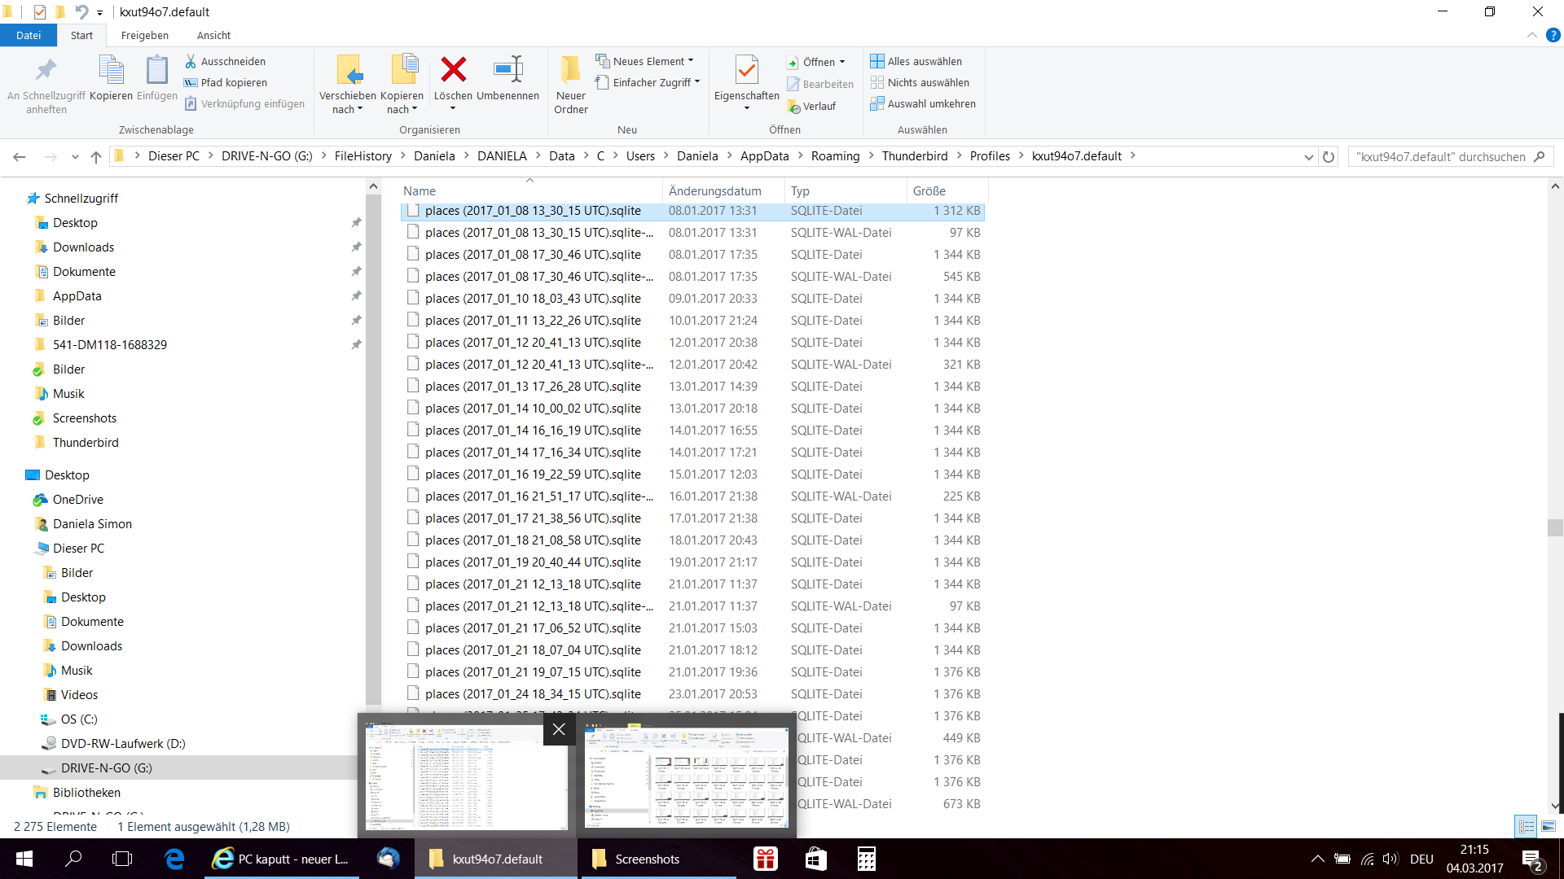Switch to large thumbnails view button
Viewport: 1564px width, 879px height.
click(1548, 826)
